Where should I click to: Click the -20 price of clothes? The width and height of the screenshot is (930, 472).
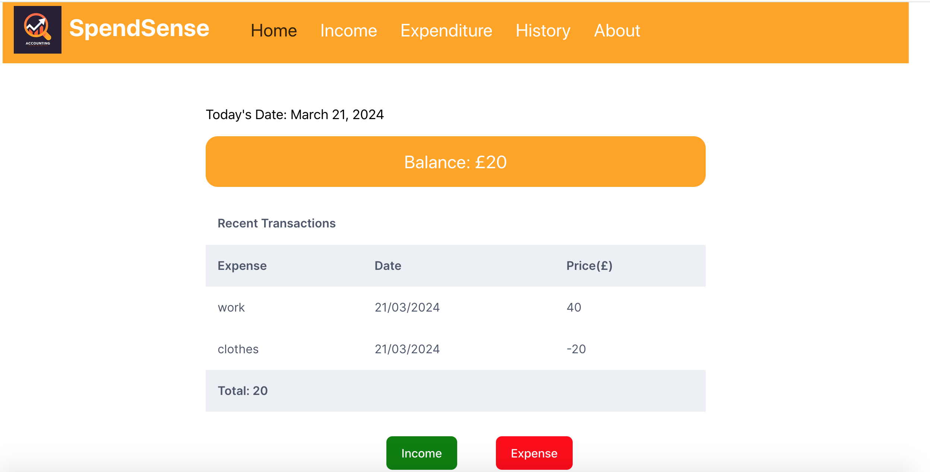tap(576, 349)
